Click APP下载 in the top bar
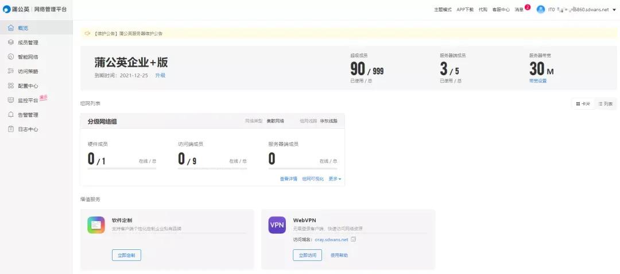620x274 pixels. tap(465, 10)
